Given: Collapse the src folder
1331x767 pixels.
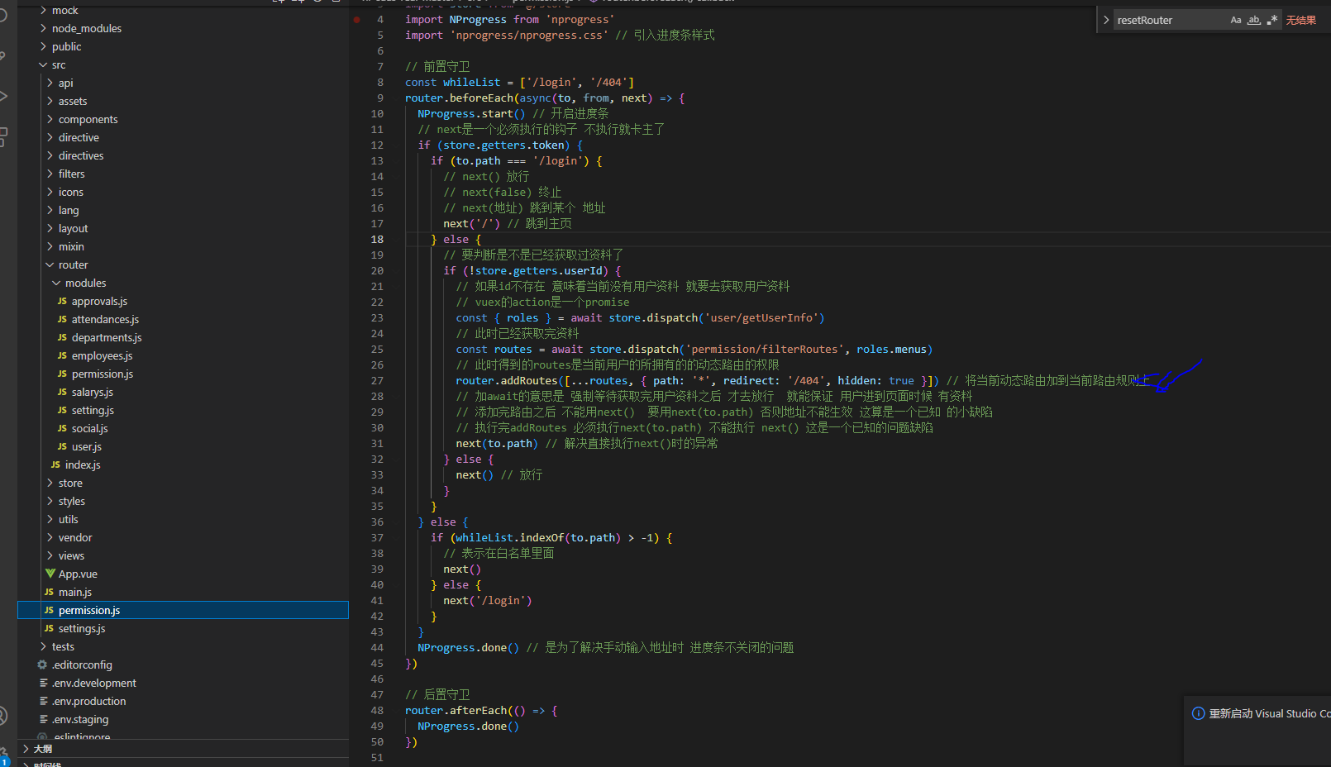Looking at the screenshot, I should pyautogui.click(x=43, y=64).
